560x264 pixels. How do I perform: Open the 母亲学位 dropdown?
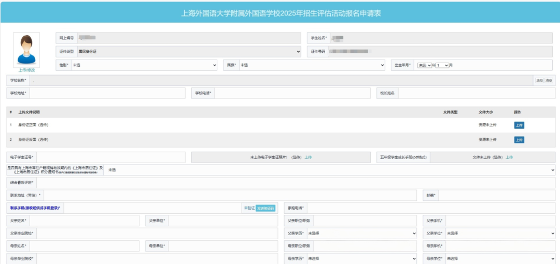coord(500,258)
